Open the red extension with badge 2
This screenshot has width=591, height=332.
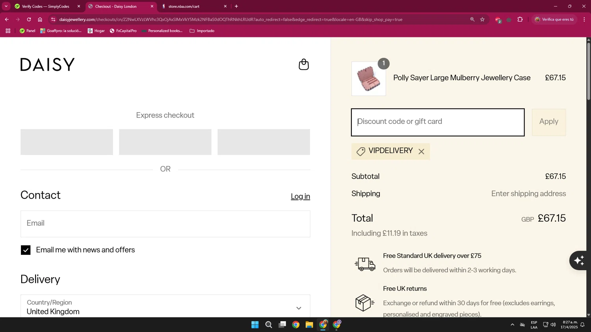pyautogui.click(x=498, y=20)
